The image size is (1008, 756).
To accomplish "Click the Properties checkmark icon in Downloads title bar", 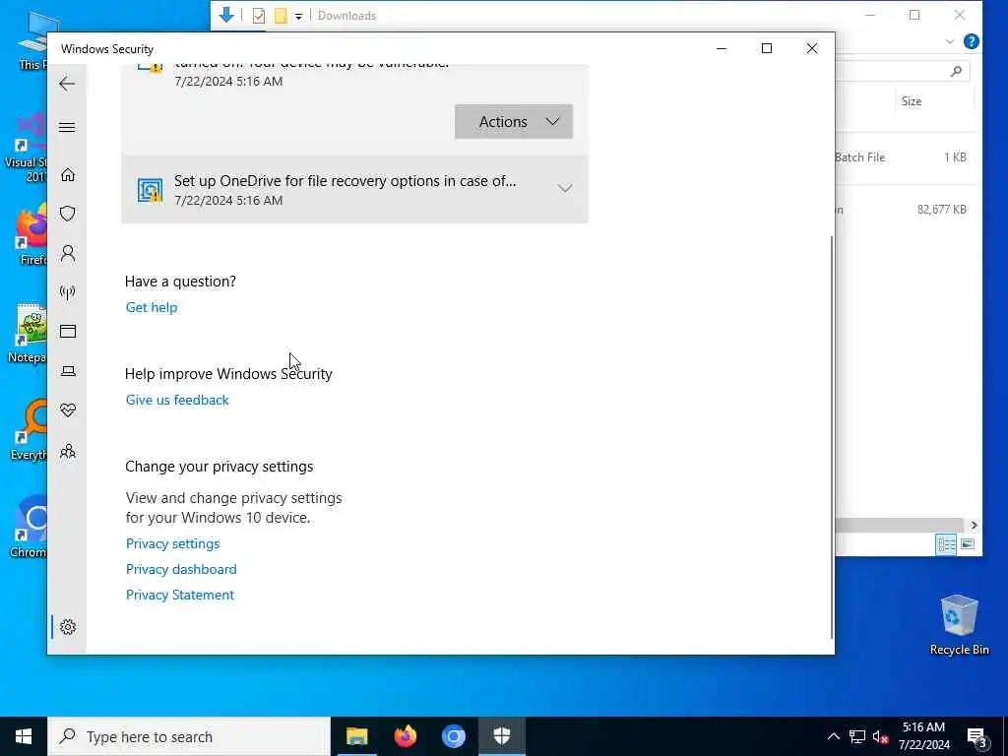I will (x=259, y=16).
